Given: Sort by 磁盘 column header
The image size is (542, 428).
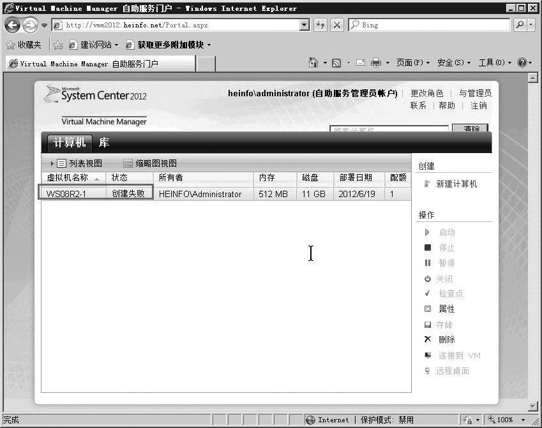Looking at the screenshot, I should pos(315,178).
